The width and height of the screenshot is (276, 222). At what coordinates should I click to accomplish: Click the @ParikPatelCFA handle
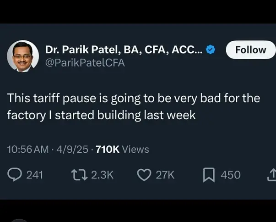point(85,63)
